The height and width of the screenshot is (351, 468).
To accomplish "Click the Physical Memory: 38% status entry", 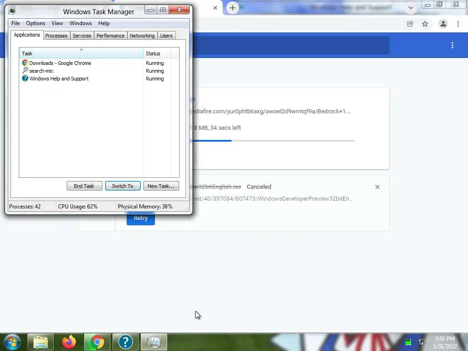I will [145, 207].
